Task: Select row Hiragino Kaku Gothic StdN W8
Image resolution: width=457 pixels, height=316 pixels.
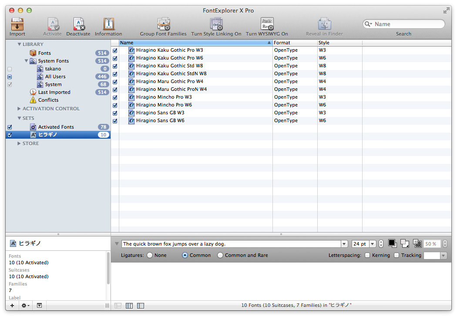Action: [x=281, y=74]
